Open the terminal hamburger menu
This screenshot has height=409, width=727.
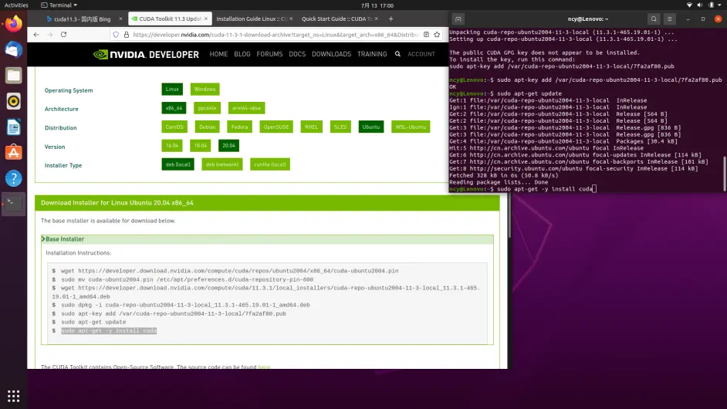[x=670, y=19]
